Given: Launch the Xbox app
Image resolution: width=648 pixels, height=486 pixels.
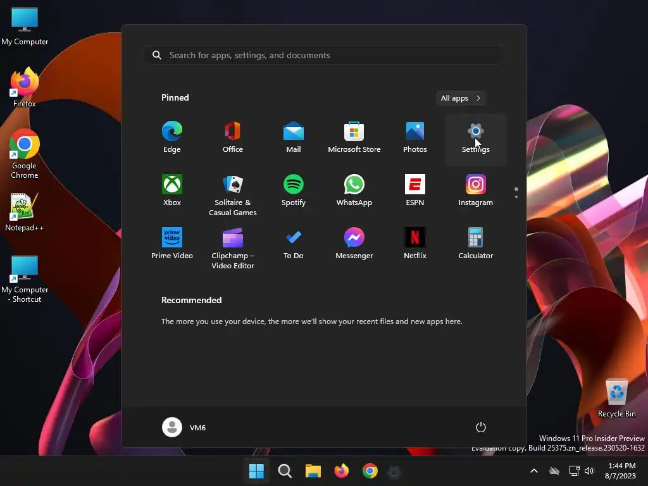Looking at the screenshot, I should (x=172, y=191).
